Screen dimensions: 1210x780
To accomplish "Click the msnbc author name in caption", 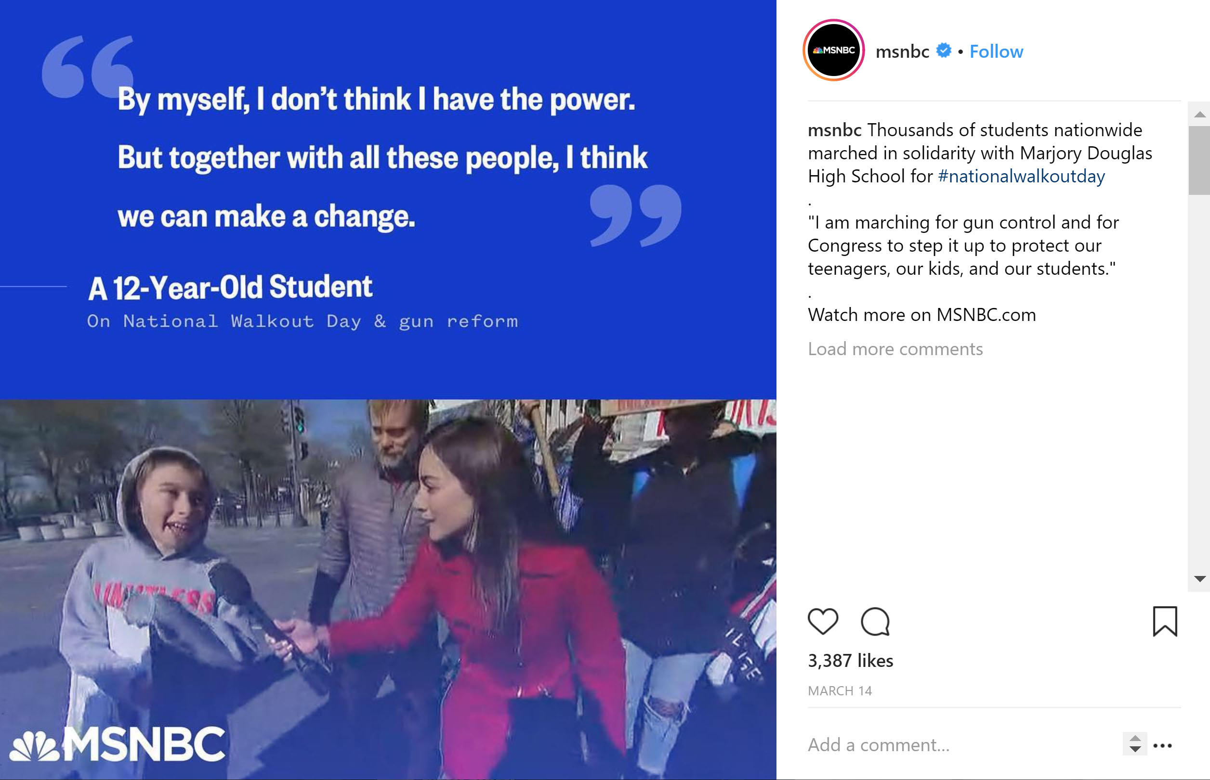I will (x=834, y=130).
